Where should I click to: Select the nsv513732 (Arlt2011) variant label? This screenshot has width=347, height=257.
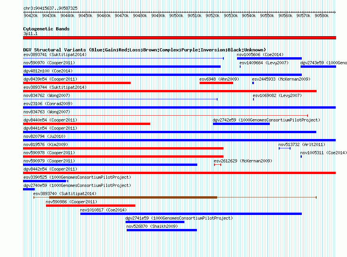click(x=302, y=144)
